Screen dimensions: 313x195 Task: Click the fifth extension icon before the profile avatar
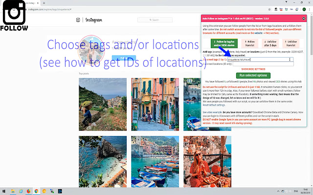[297, 9]
